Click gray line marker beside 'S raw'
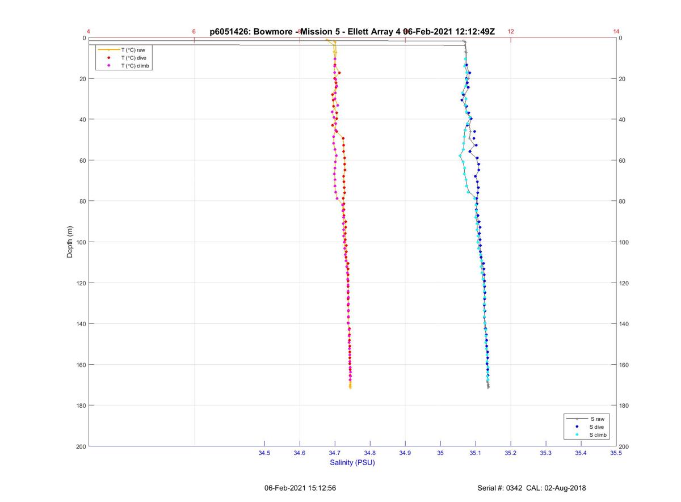The height and width of the screenshot is (502, 681). coord(577,419)
